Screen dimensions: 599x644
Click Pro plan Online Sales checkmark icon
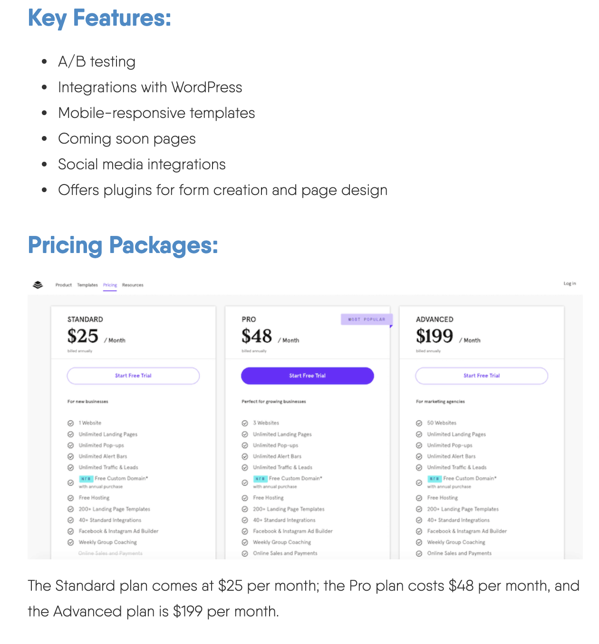[245, 554]
